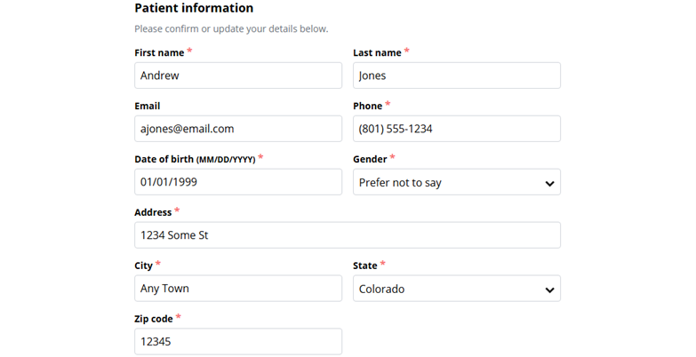696x357 pixels.
Task: Click the First name field containing Andrew
Action: point(237,75)
